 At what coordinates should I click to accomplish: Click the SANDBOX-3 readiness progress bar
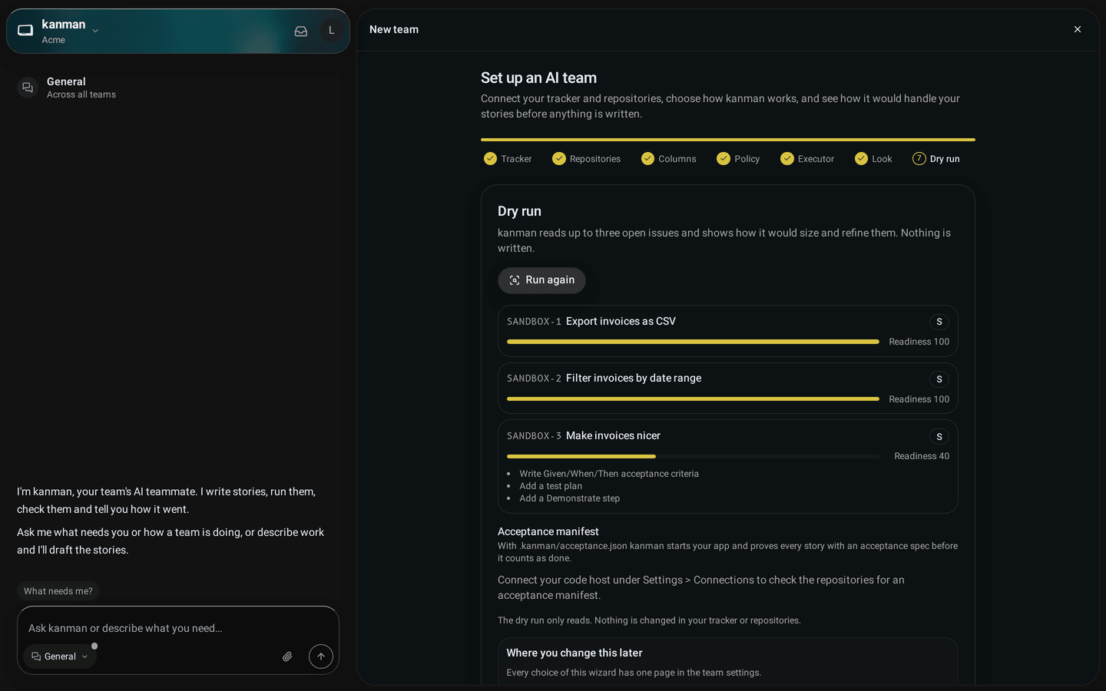pos(693,456)
